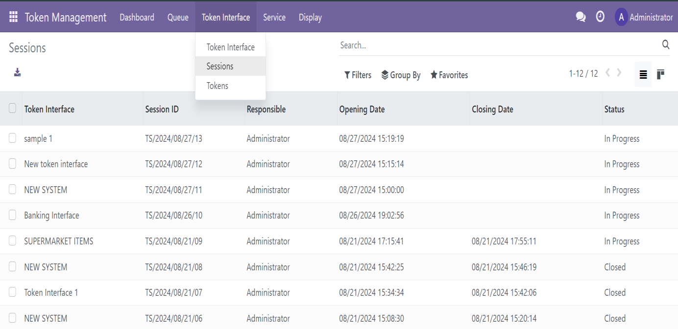Expand the Filters dropdown
The width and height of the screenshot is (678, 329).
pos(358,75)
